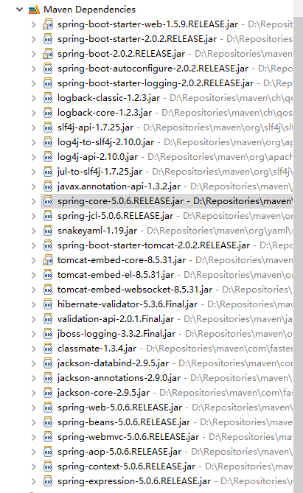The width and height of the screenshot is (303, 493).
Task: Click jar icon of spring-boot-2.0.2.RELEASE.jar
Action: pos(48,54)
